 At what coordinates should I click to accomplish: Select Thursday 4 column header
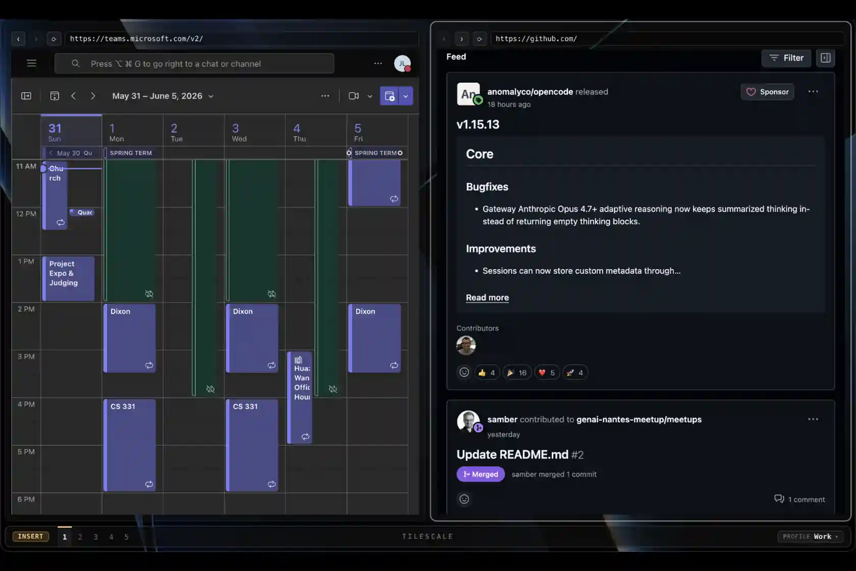316,131
